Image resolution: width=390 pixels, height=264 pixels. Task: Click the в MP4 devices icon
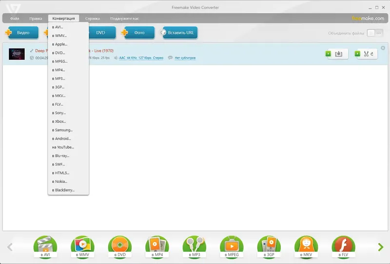157,247
